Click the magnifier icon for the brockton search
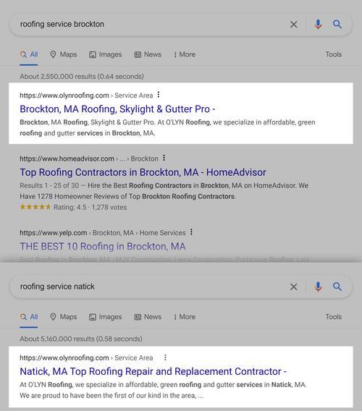 pos(337,25)
